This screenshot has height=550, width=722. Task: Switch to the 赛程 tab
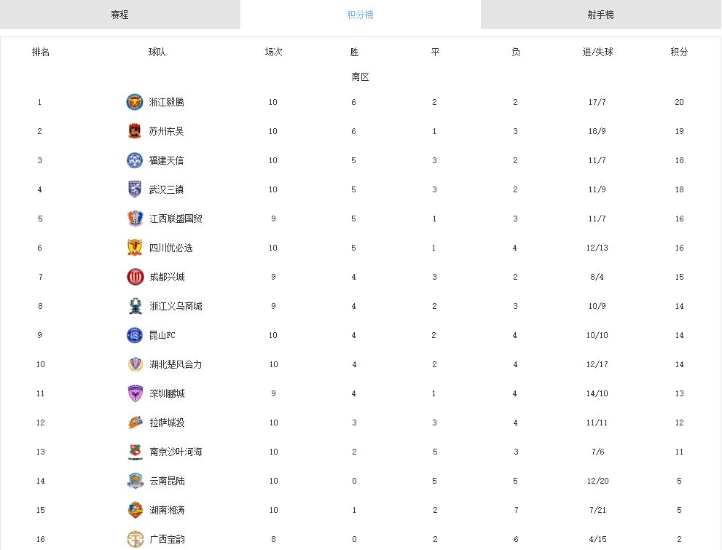119,15
